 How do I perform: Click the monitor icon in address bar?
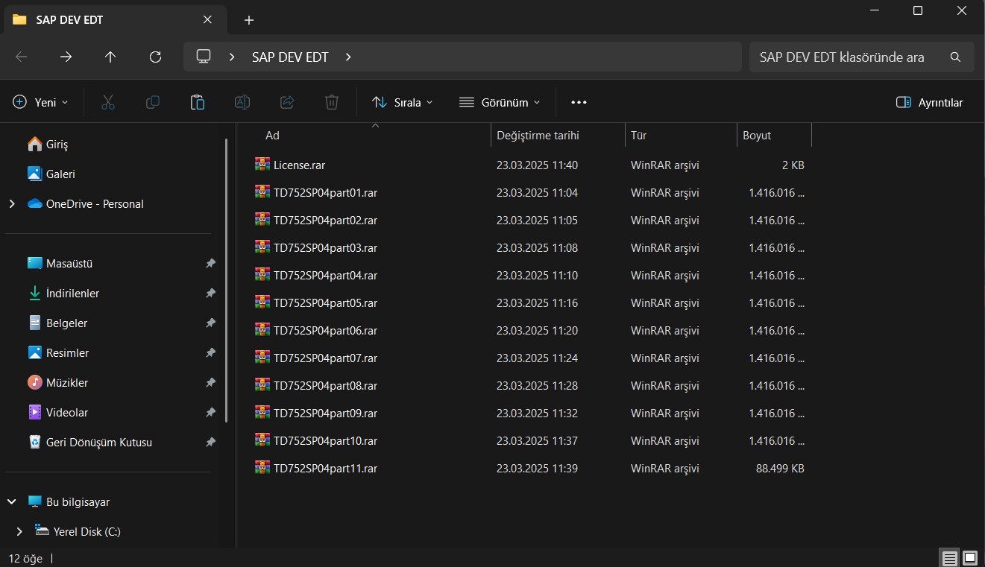[x=204, y=57]
